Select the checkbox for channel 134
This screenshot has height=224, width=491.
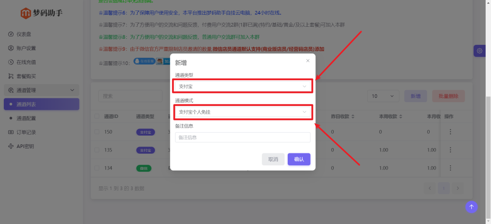pyautogui.click(x=97, y=168)
